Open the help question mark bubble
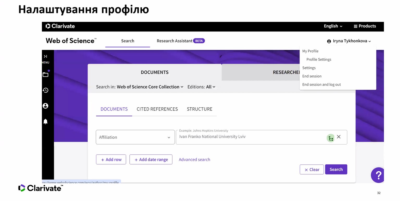The image size is (400, 201). click(378, 175)
